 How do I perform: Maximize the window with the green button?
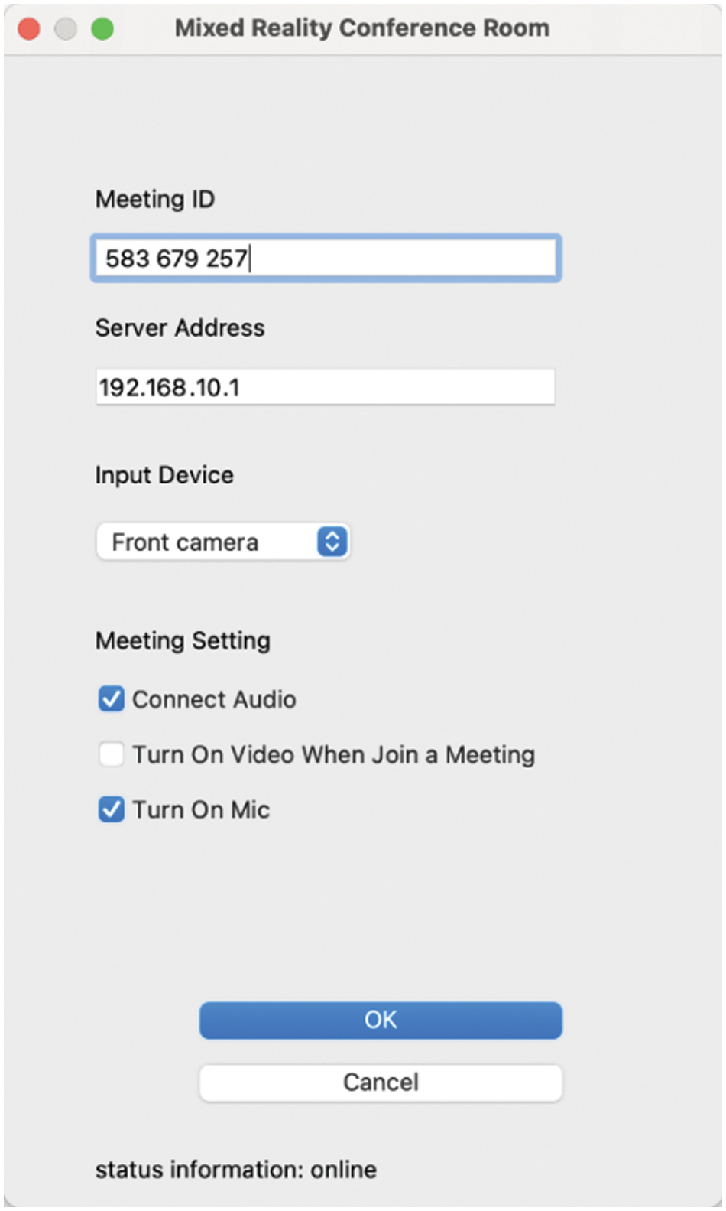coord(102,29)
